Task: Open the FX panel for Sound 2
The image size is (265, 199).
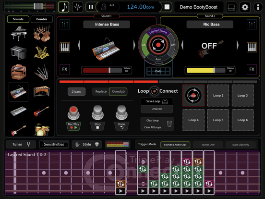Action: pos(252,69)
